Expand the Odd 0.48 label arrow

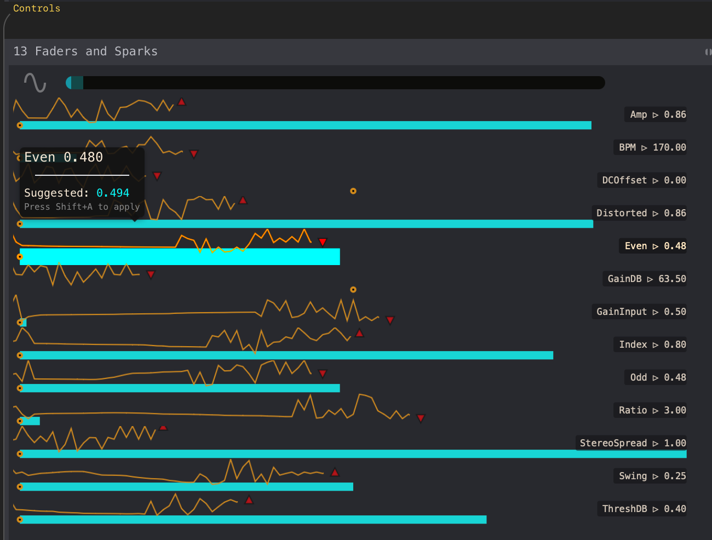coord(656,378)
